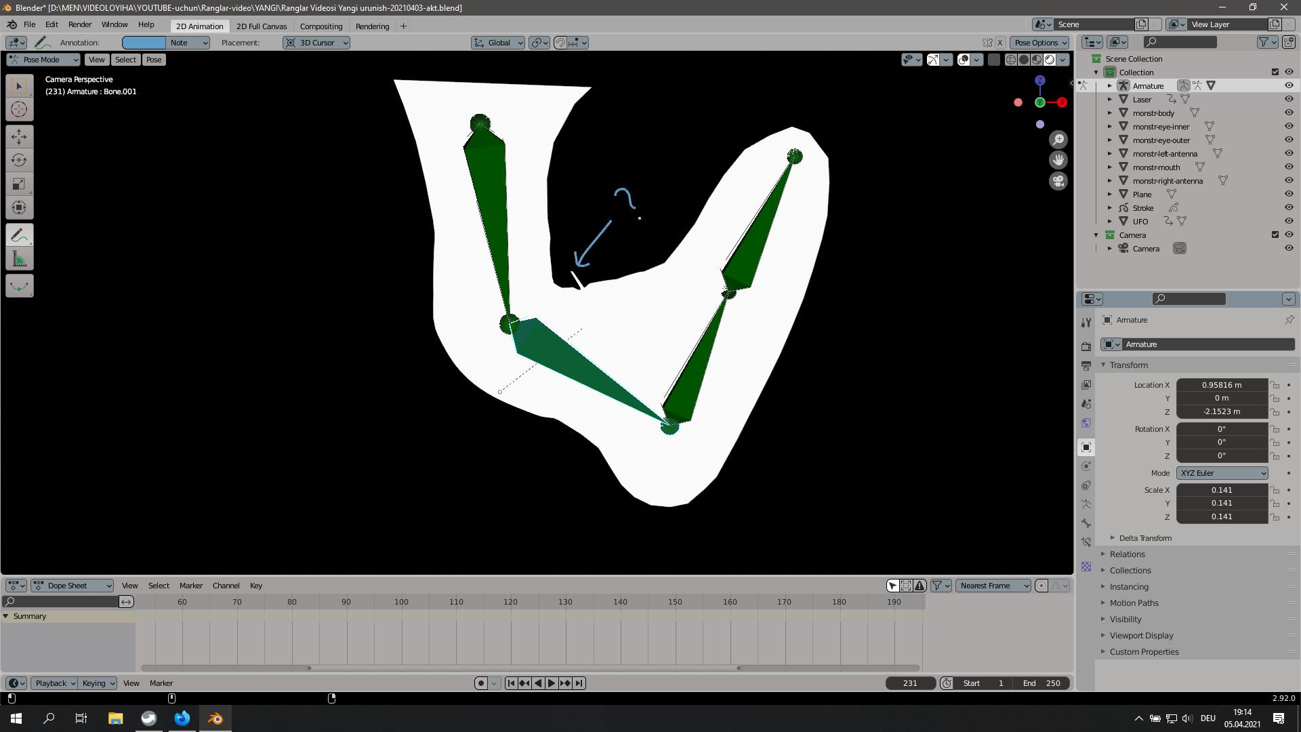Switch to the Rendering workspace tab

[x=372, y=26]
